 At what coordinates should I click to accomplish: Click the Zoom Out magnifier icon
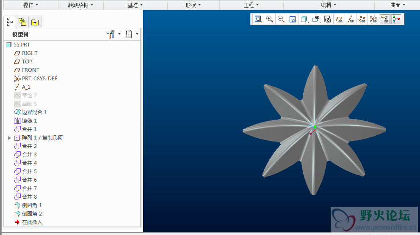[x=281, y=19]
